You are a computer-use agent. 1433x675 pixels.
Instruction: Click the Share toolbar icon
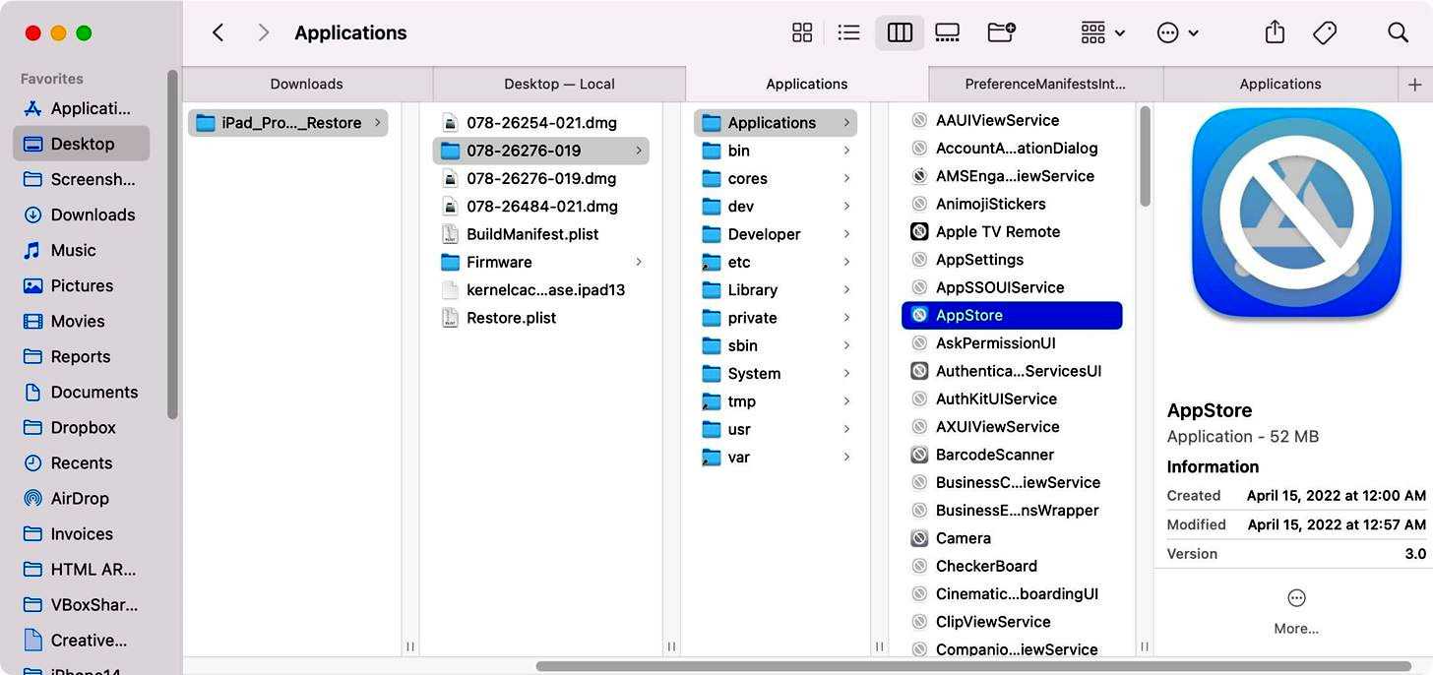point(1275,32)
